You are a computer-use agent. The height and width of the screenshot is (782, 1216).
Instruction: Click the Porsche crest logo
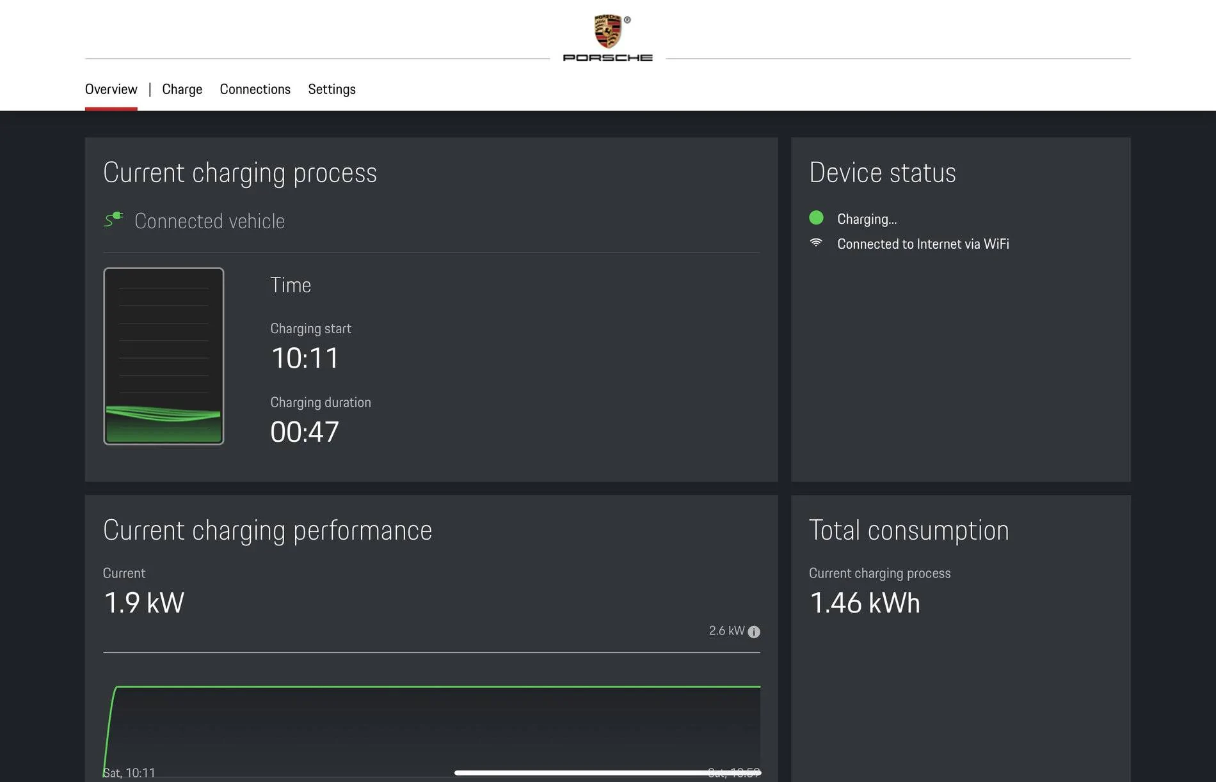(608, 31)
